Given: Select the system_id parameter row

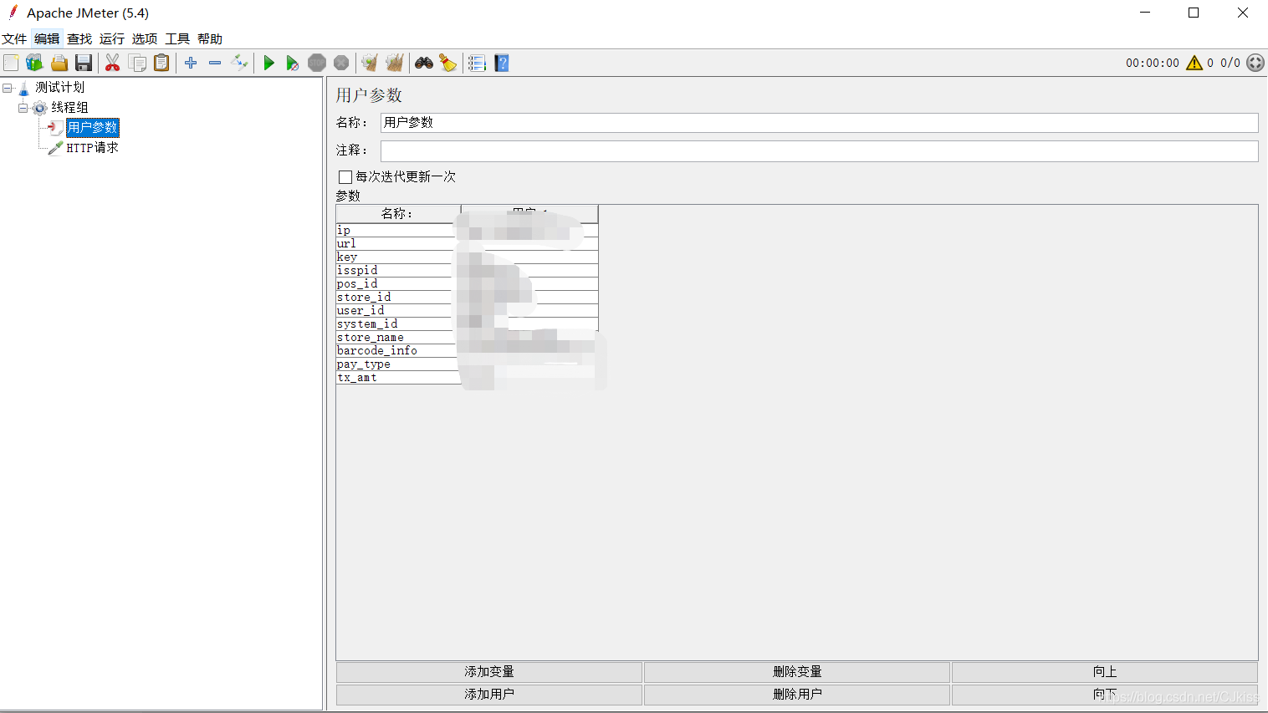Looking at the screenshot, I should [x=467, y=324].
